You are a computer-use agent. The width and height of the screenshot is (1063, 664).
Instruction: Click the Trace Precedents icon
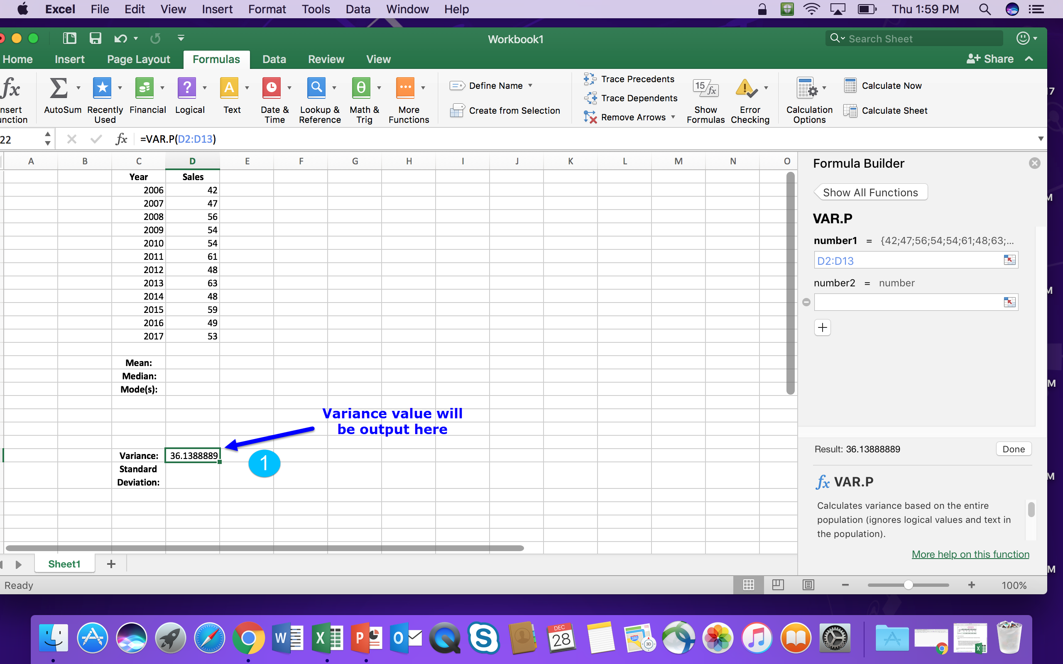590,79
